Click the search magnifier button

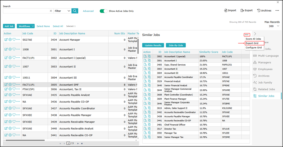pyautogui.click(x=75, y=11)
